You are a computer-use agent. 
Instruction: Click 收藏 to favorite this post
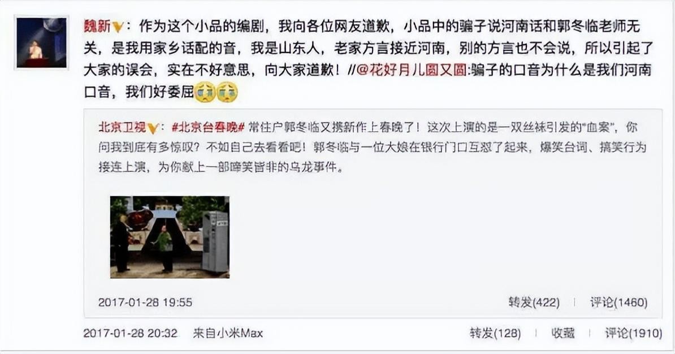click(563, 333)
